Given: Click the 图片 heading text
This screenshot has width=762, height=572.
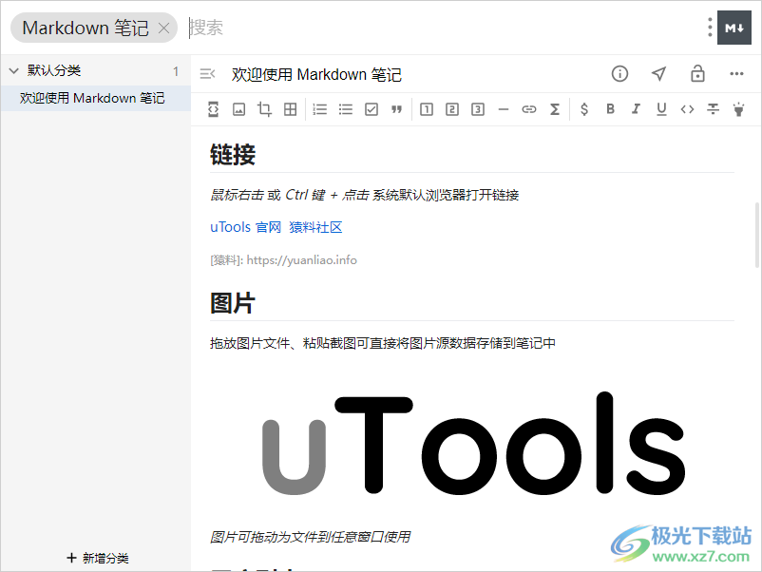Looking at the screenshot, I should click(x=233, y=303).
